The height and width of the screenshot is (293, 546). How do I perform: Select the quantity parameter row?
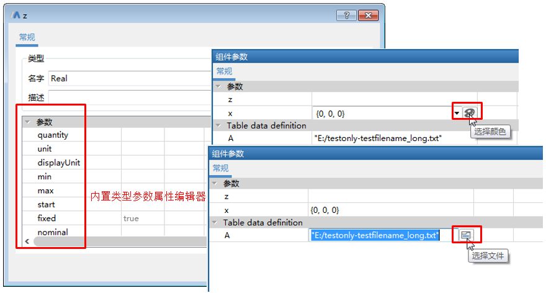53,135
